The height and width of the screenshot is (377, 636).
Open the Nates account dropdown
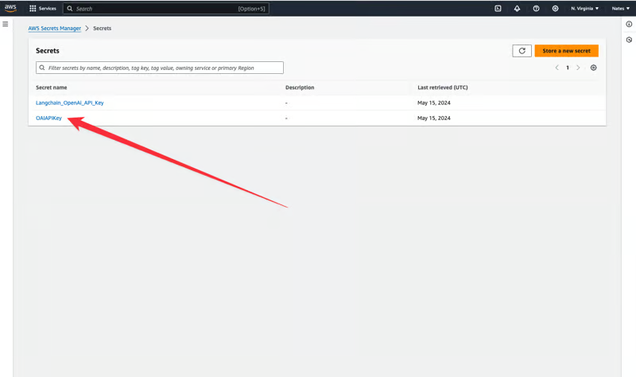click(x=620, y=9)
